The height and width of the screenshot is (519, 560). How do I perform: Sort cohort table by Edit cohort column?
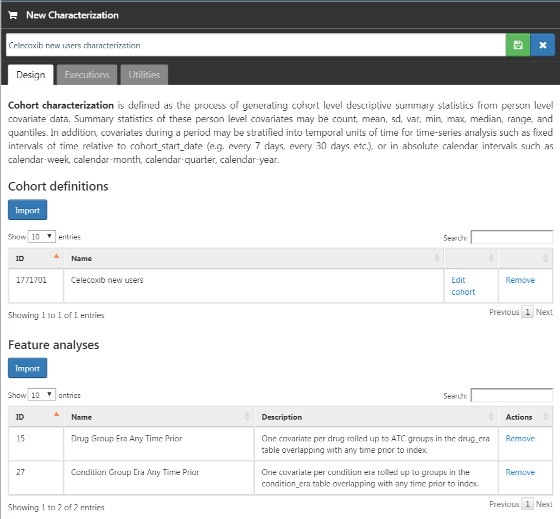[471, 258]
